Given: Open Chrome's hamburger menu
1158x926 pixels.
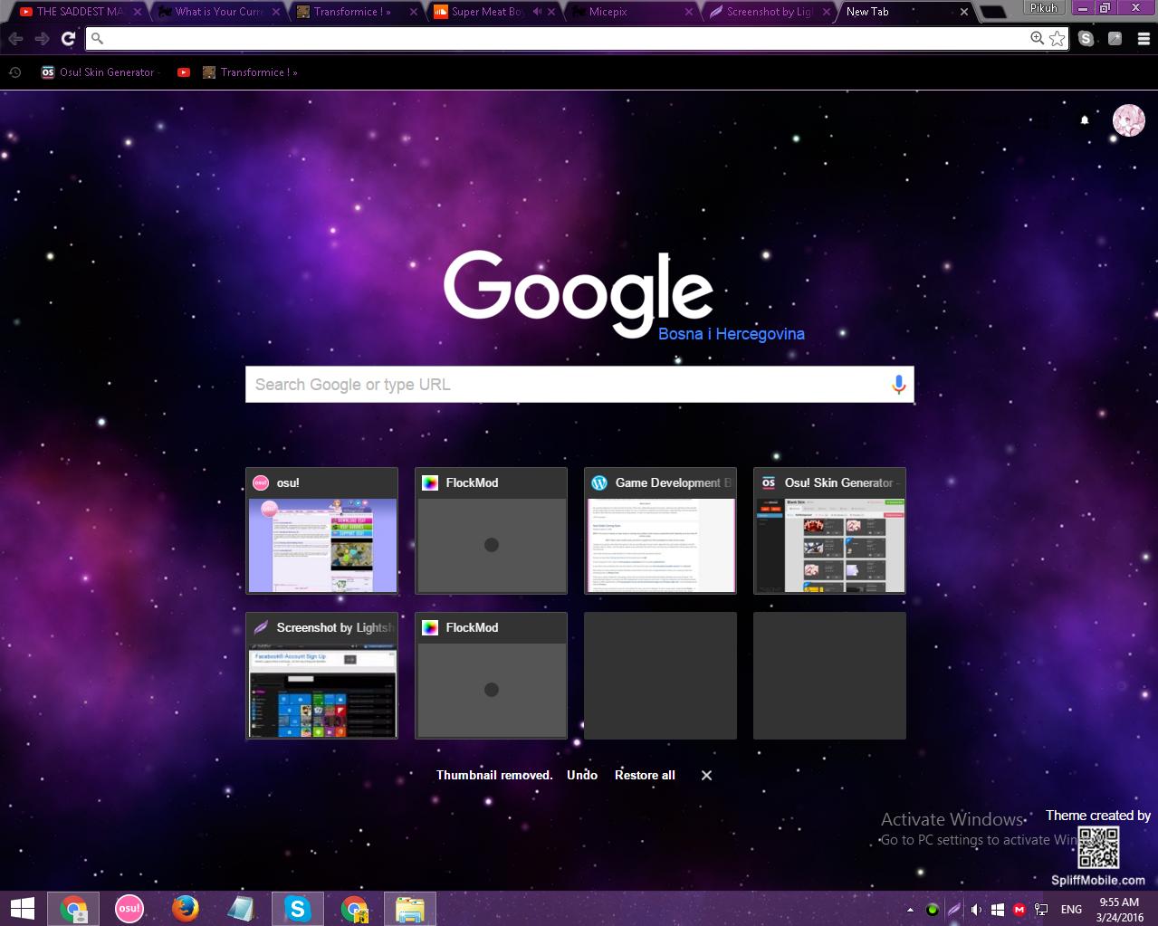Looking at the screenshot, I should 1143,38.
